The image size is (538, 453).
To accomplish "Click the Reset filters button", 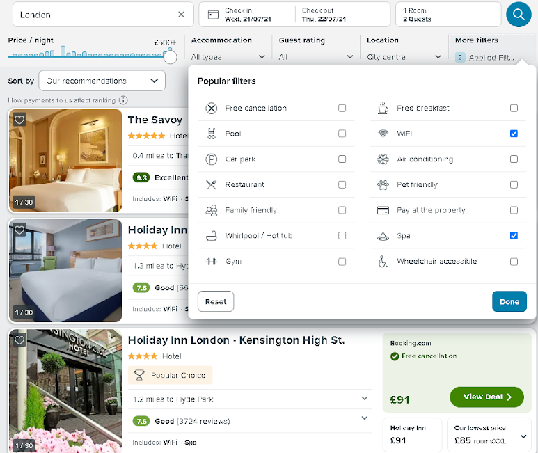I will [216, 301].
